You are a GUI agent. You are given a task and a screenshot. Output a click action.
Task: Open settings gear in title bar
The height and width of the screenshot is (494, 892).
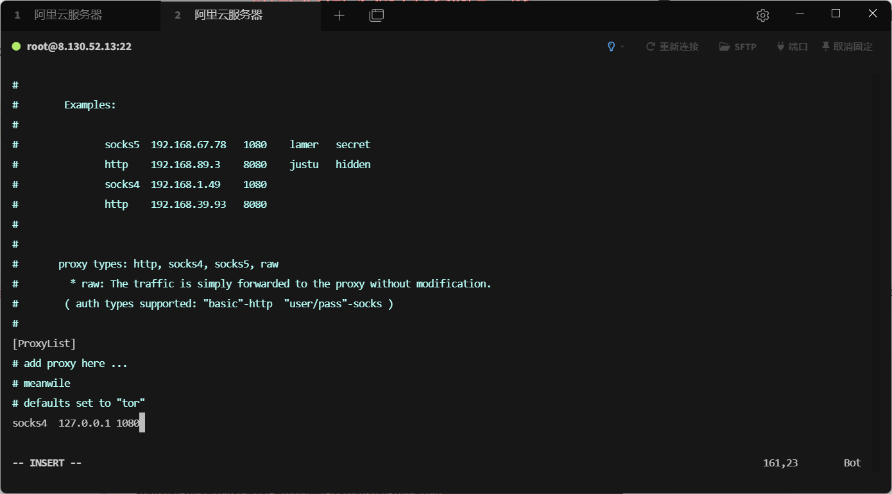[762, 15]
